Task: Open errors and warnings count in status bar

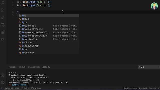Action: (x=25, y=88)
